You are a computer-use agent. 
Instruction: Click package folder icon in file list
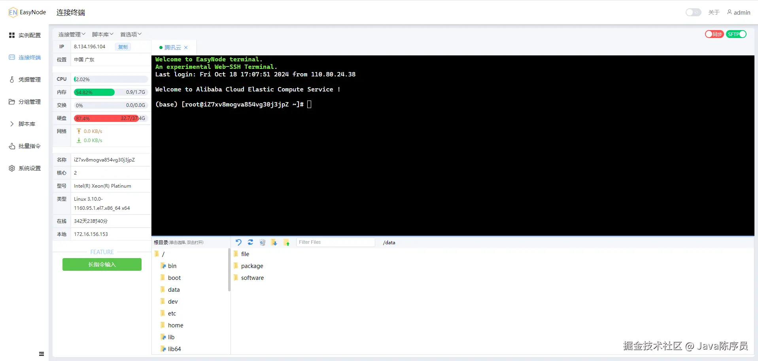tap(236, 266)
